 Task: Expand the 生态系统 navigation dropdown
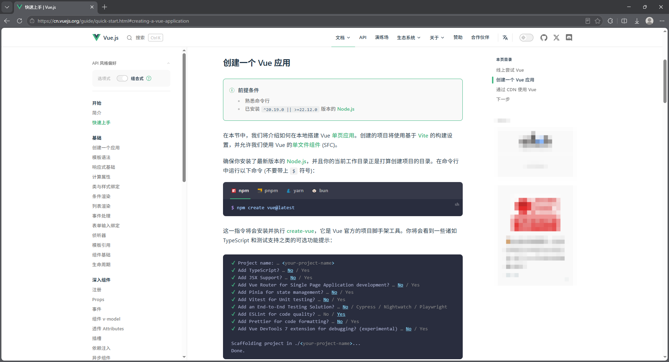click(x=409, y=38)
